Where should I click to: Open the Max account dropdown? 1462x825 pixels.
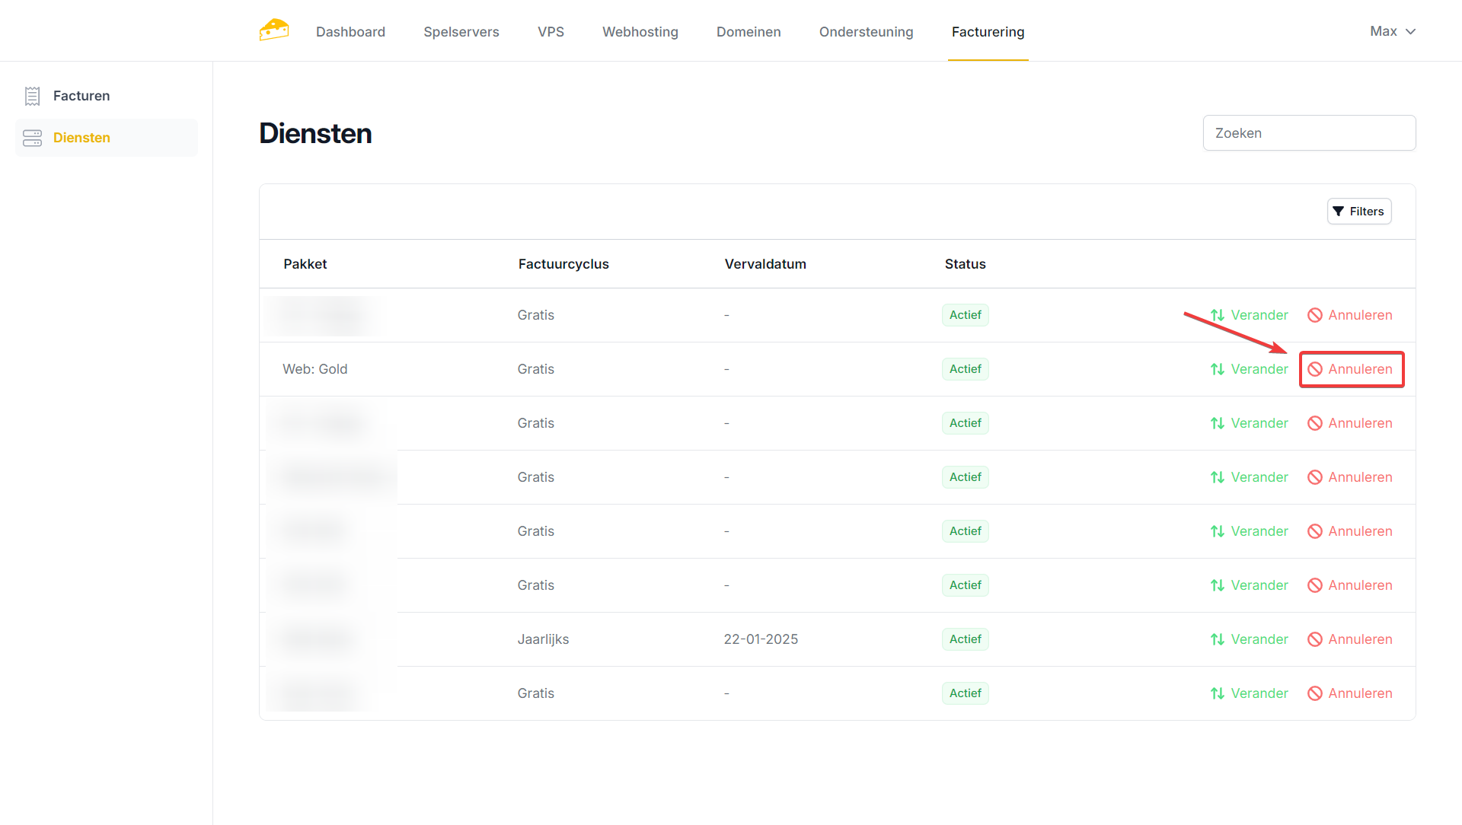tap(1384, 31)
